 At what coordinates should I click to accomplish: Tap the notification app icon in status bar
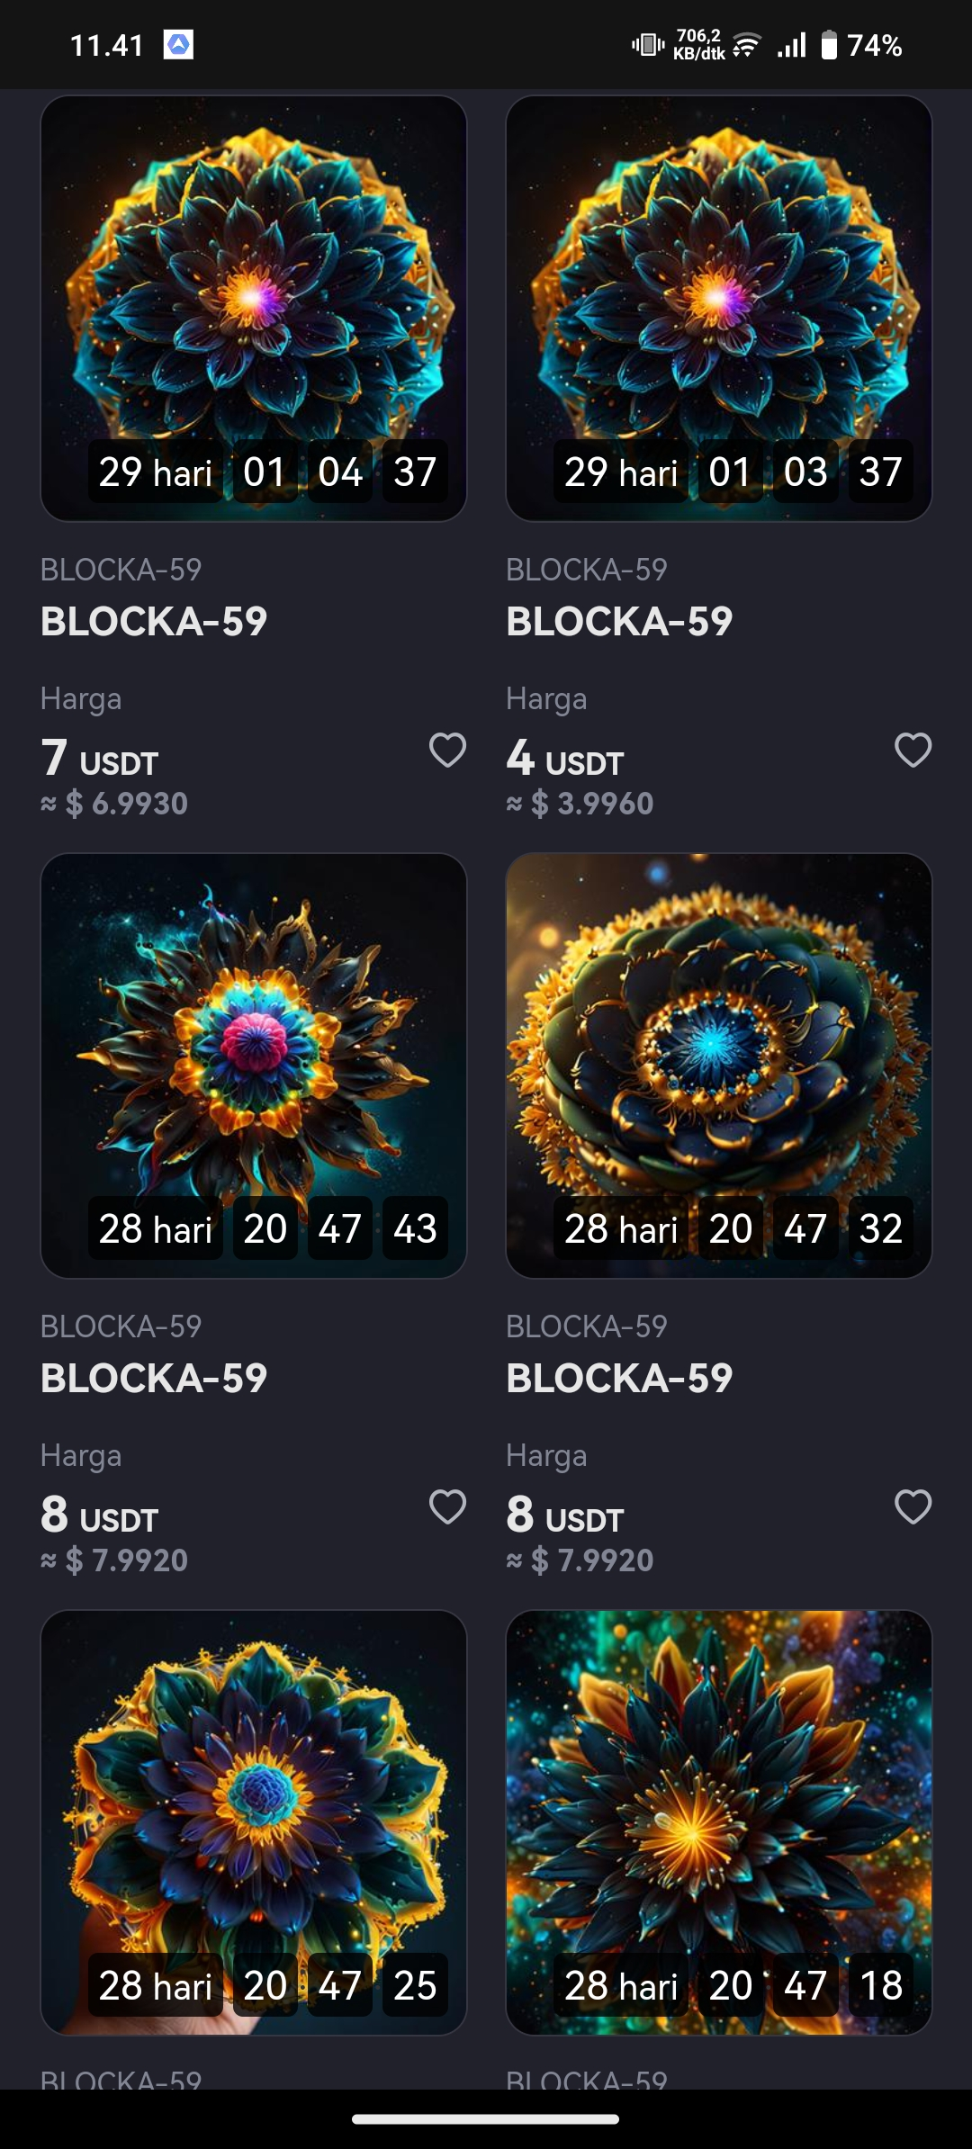(178, 44)
